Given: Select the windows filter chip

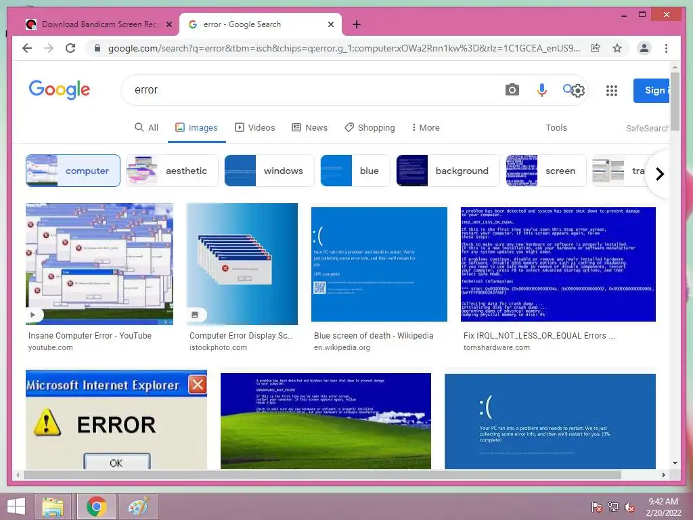Looking at the screenshot, I should tap(269, 171).
